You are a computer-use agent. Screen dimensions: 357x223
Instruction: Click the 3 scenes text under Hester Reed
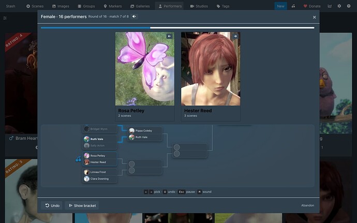click(190, 116)
